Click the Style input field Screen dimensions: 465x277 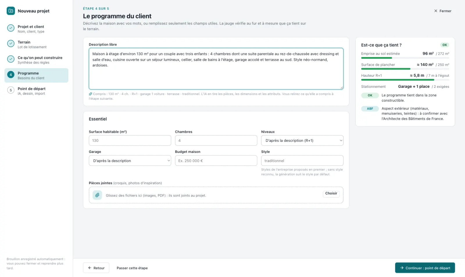tap(302, 160)
